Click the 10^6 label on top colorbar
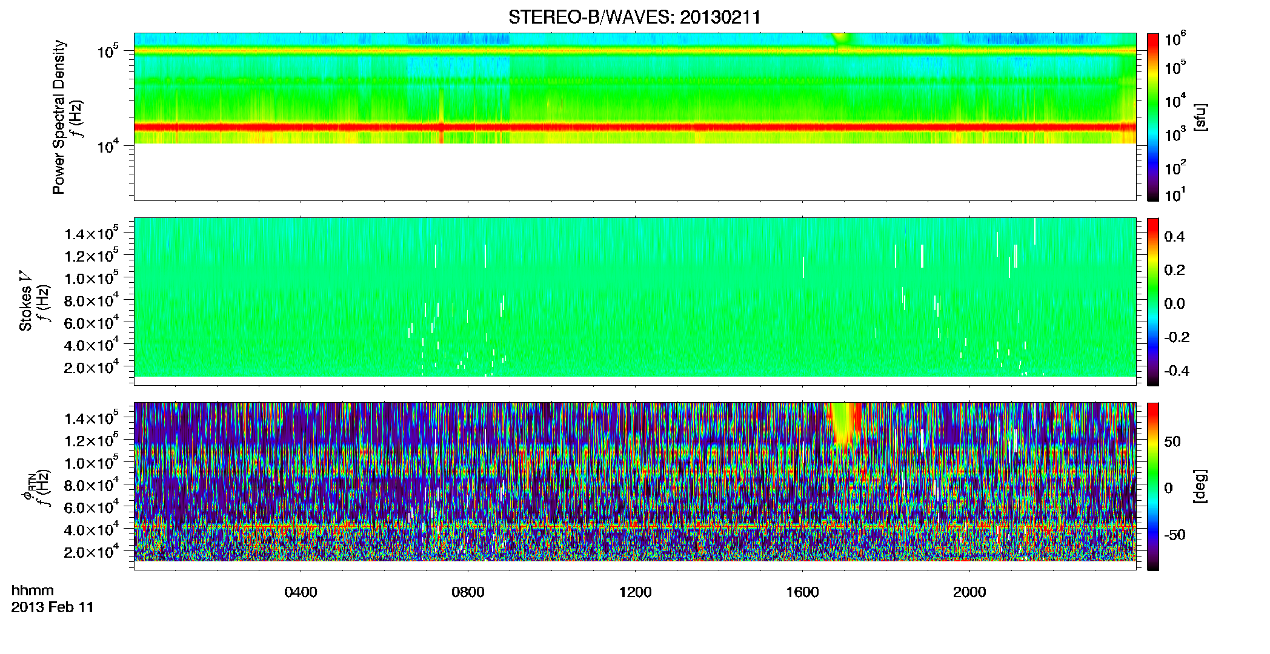Screen dimensions: 1270x654 [x=1175, y=39]
